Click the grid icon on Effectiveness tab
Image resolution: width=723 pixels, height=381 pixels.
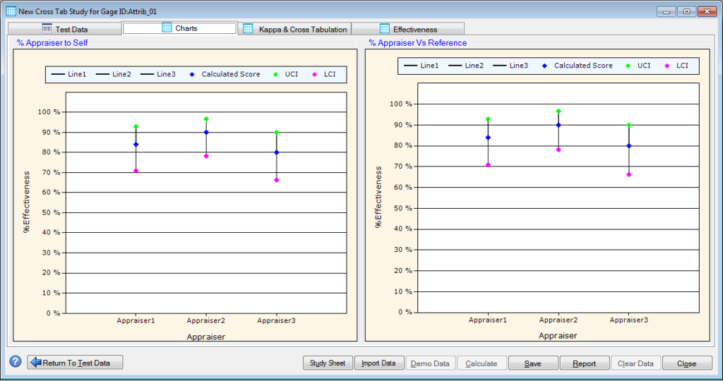[x=385, y=29]
